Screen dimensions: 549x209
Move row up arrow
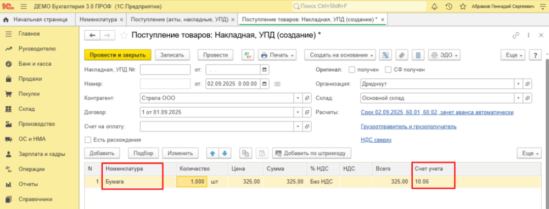click(x=212, y=153)
